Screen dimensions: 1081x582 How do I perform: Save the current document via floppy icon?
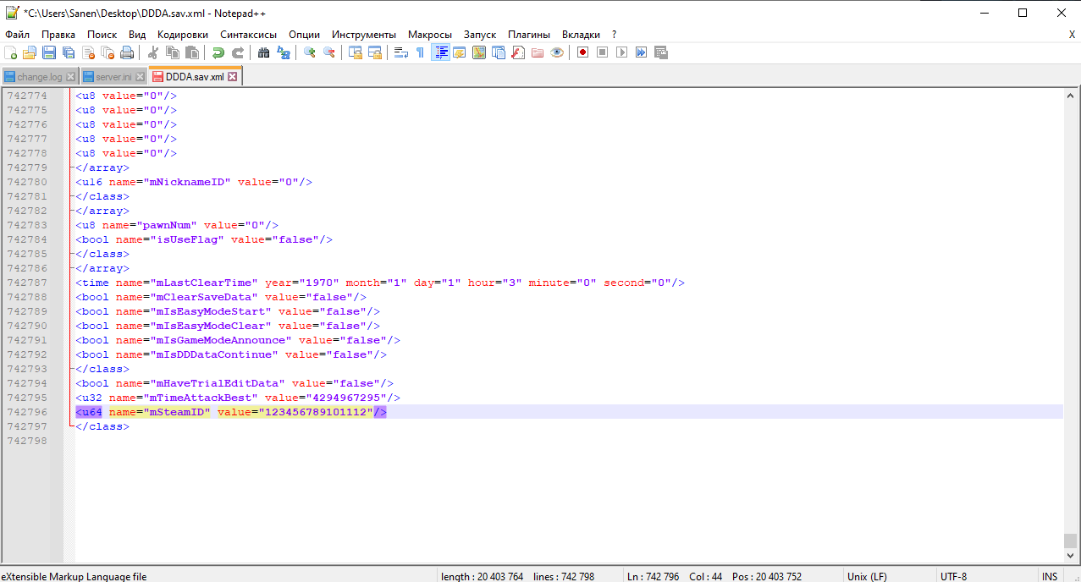click(x=49, y=52)
